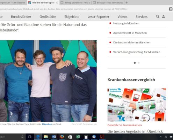Open the site search magnifier icon
Viewport: 173px width, 140px height.
coord(158,16)
